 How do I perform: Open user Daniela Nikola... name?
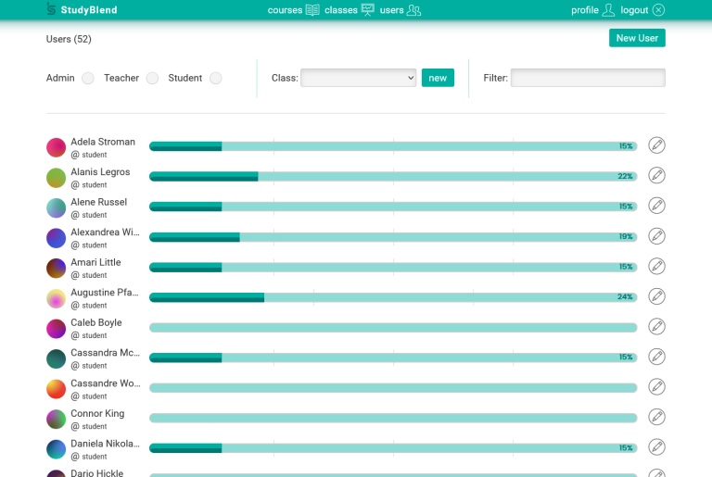coord(106,444)
